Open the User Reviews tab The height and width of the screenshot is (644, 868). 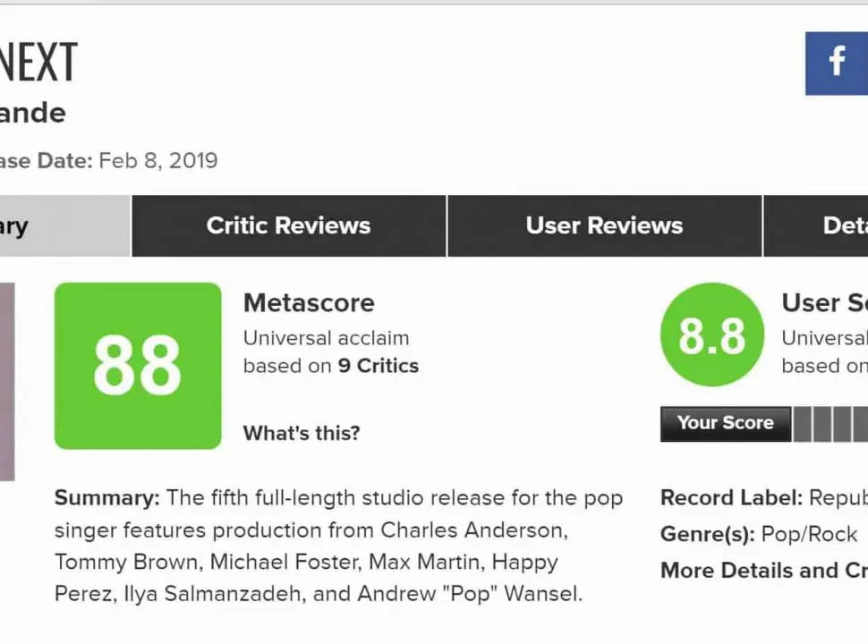pyautogui.click(x=604, y=225)
